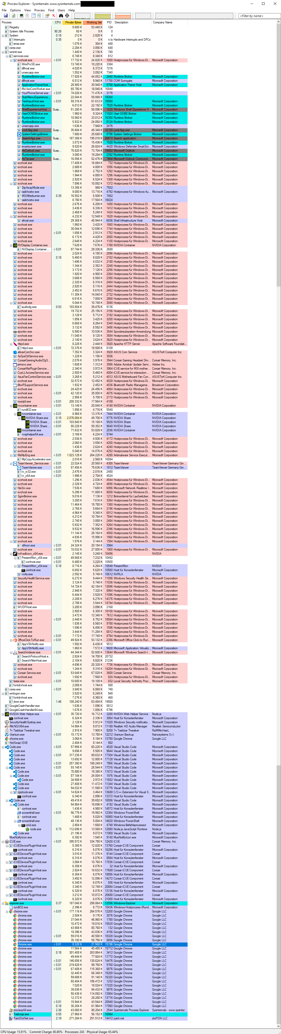
Task: Click the crosshair Find Window's Process icon
Action: pos(67,16)
